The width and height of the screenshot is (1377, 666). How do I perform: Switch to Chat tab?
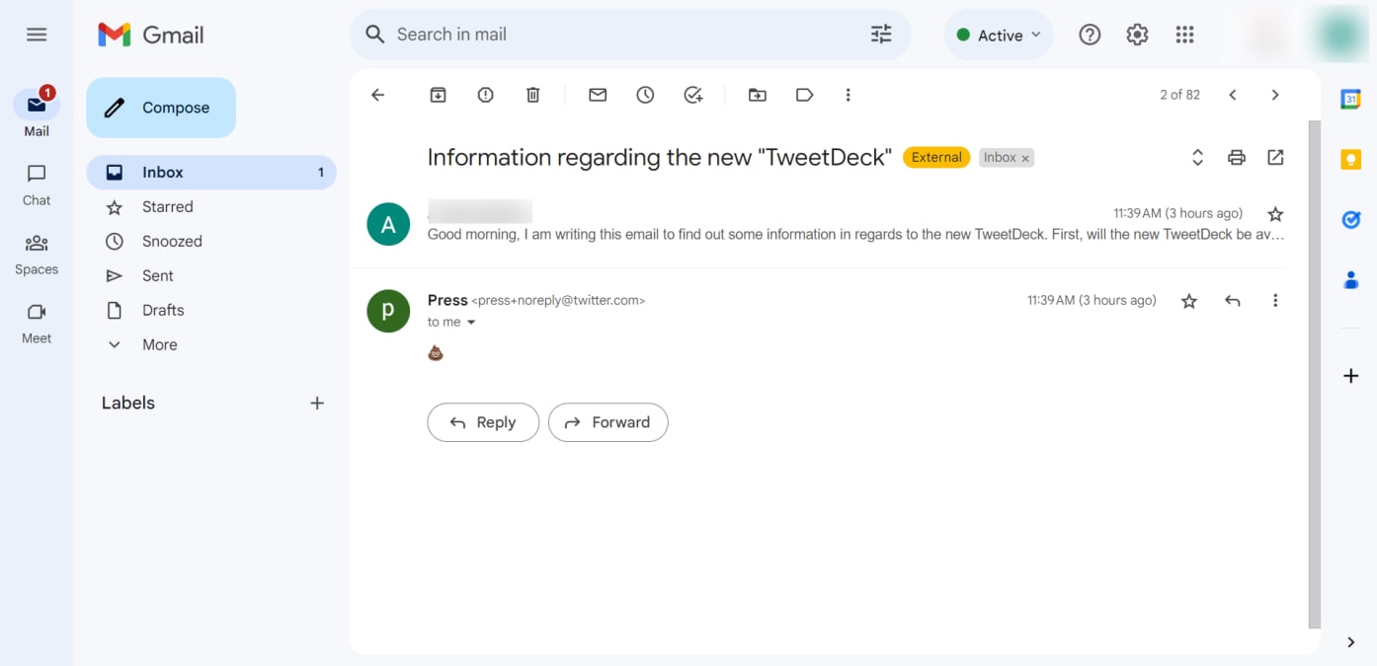pyautogui.click(x=37, y=185)
